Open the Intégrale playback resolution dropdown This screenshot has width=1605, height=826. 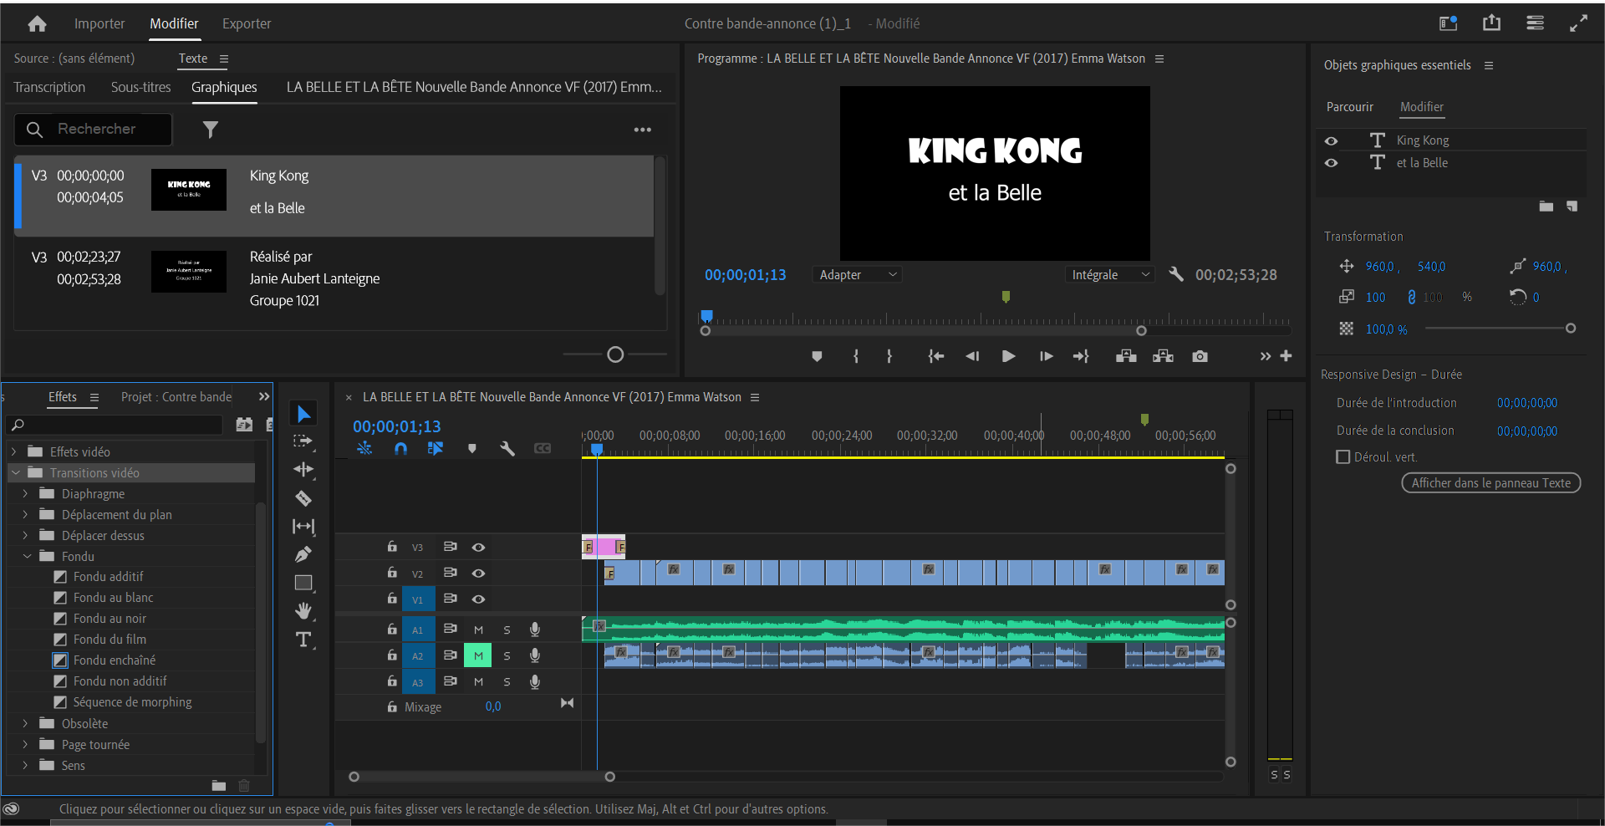click(1109, 275)
